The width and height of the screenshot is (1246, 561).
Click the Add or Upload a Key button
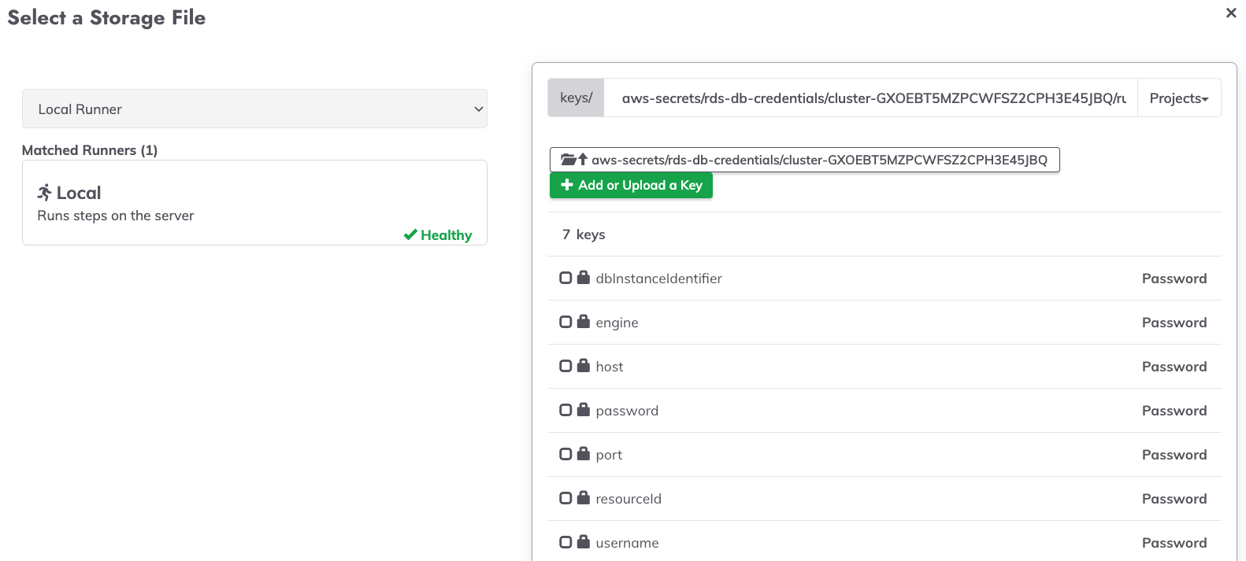click(x=631, y=185)
